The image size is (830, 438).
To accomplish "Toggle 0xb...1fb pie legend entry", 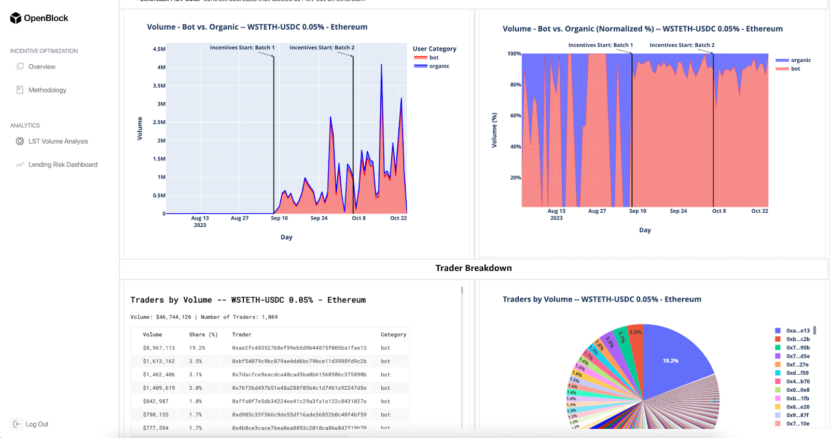I will [792, 399].
